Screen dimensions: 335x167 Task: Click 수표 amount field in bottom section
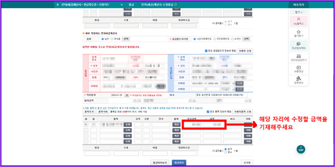pyautogui.click(x=126, y=153)
